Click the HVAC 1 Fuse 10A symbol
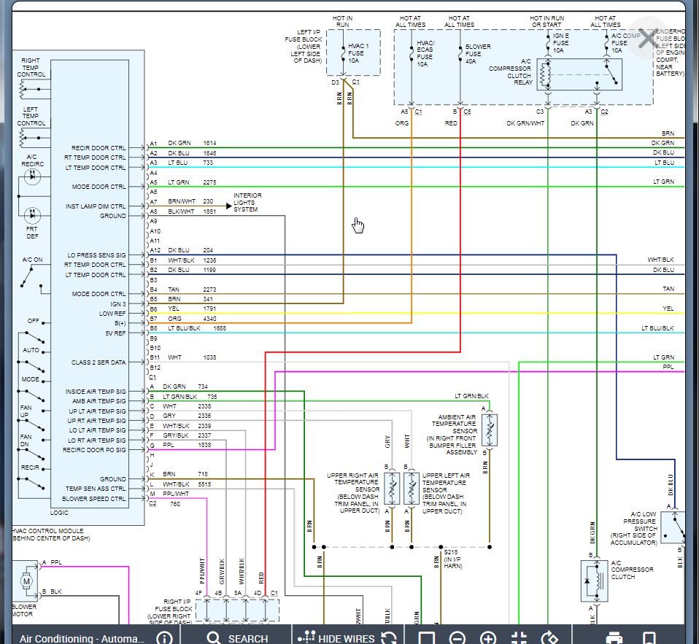 pos(342,53)
